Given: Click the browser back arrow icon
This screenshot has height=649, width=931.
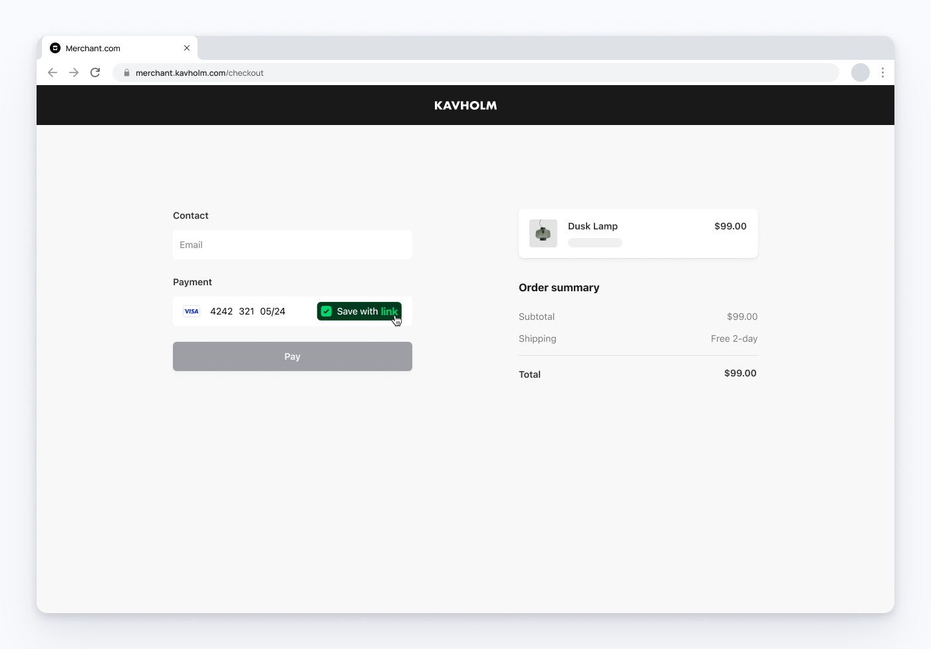Looking at the screenshot, I should click(52, 72).
